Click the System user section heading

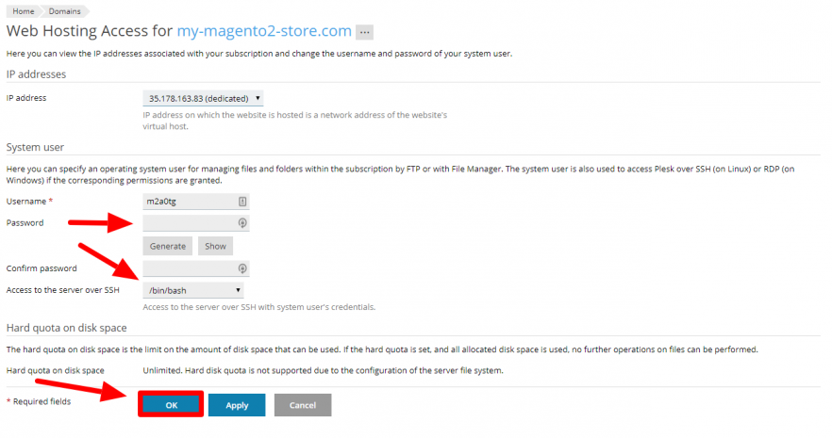[x=35, y=147]
